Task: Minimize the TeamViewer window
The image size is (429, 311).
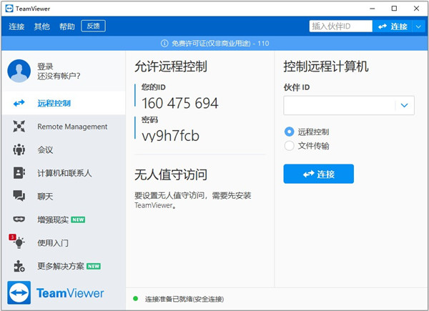Action: click(373, 9)
